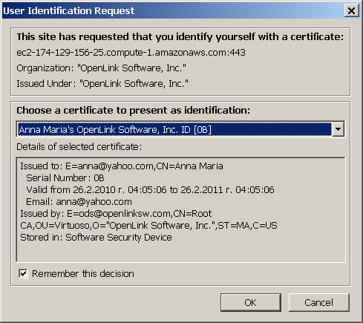
Task: Click the Organization OpenLink Software line
Action: (101, 68)
